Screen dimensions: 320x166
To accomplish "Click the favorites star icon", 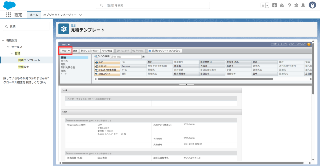I will (263, 6).
